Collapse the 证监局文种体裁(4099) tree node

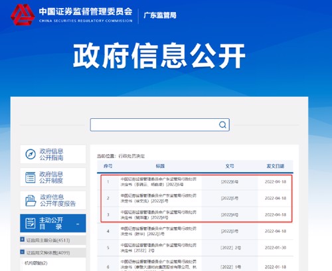pyautogui.click(x=23, y=252)
